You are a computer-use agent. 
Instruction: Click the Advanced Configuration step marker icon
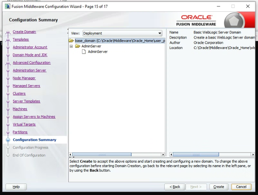8,63
